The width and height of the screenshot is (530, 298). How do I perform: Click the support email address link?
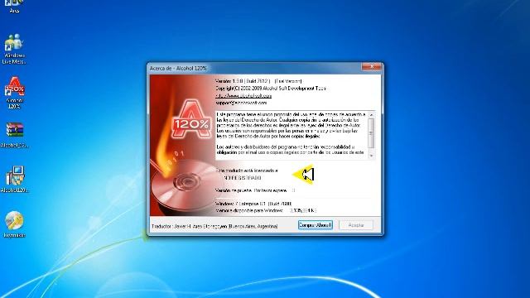(x=241, y=103)
